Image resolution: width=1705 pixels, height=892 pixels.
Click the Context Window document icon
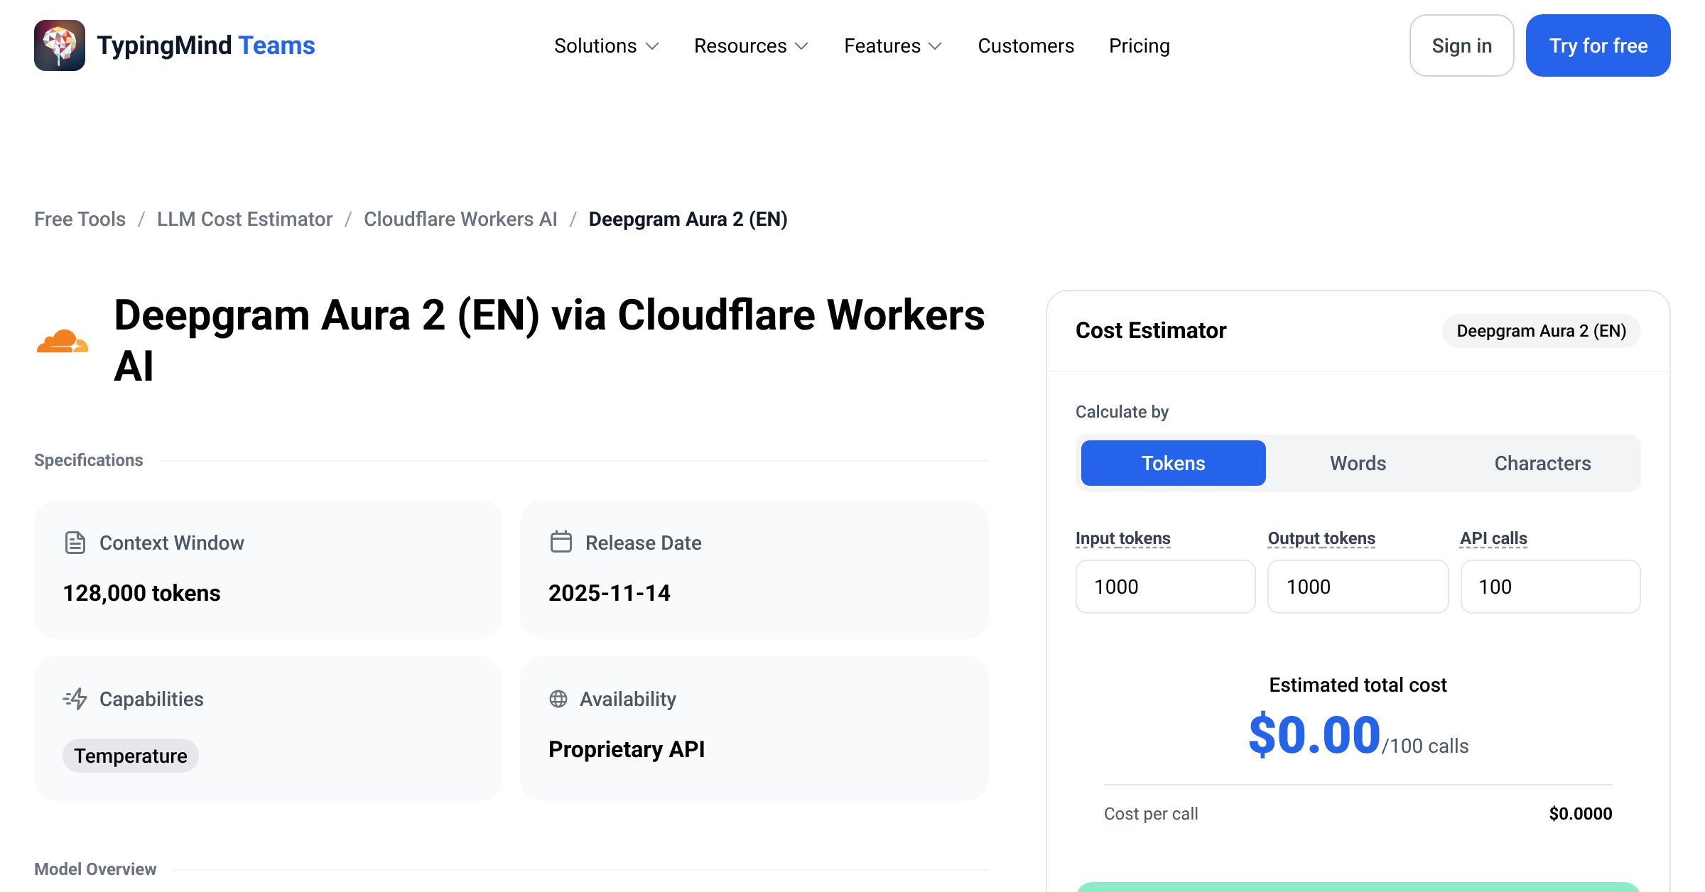pos(75,543)
